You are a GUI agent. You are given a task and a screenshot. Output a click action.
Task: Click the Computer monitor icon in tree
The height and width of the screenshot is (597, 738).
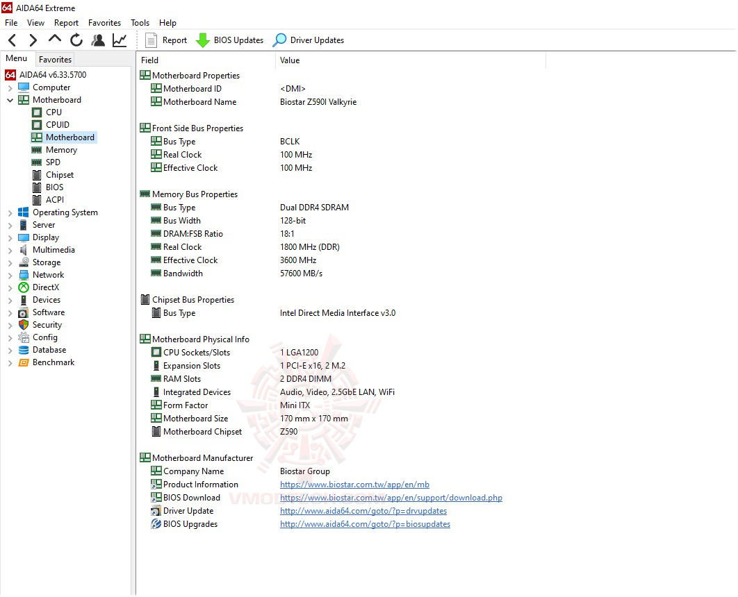point(24,87)
